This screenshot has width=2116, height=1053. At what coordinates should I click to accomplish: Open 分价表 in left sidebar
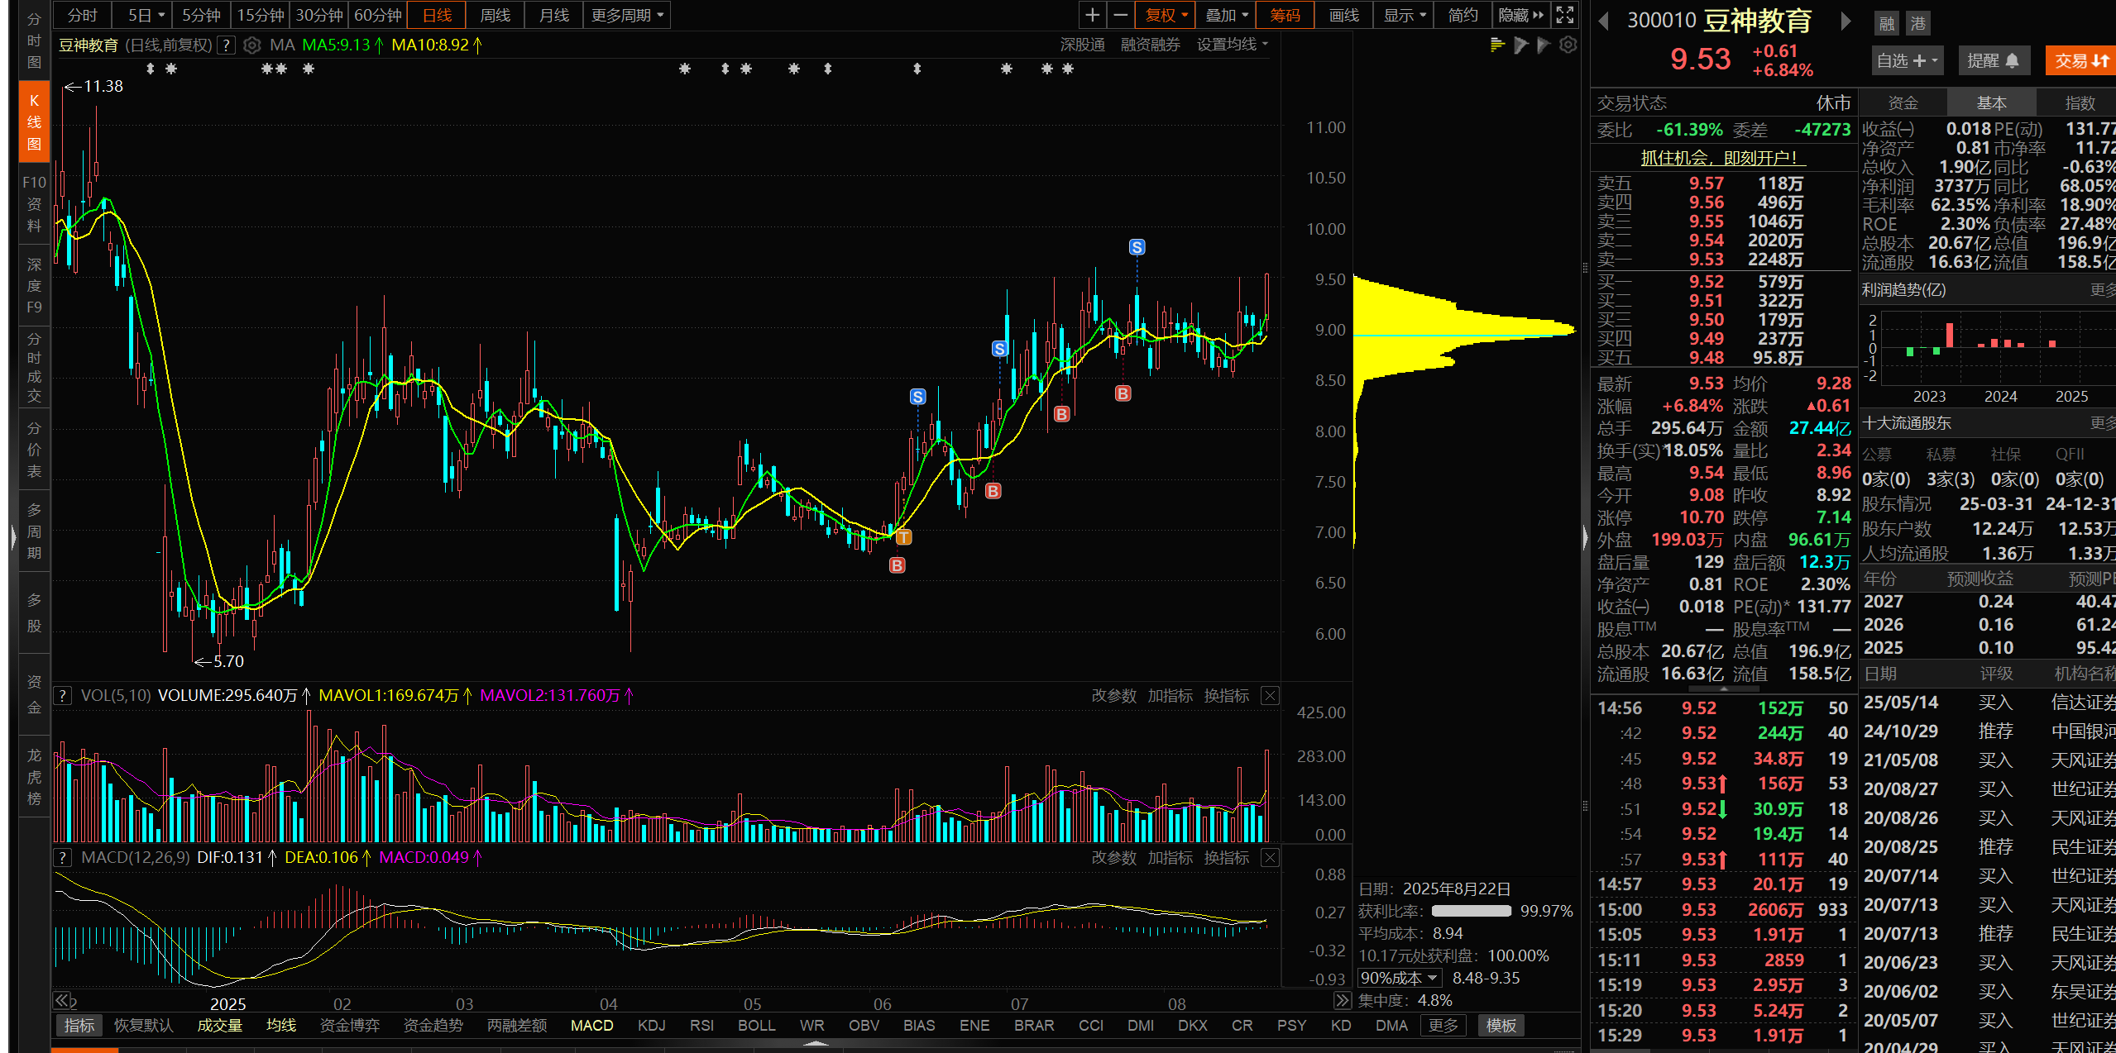tap(34, 449)
